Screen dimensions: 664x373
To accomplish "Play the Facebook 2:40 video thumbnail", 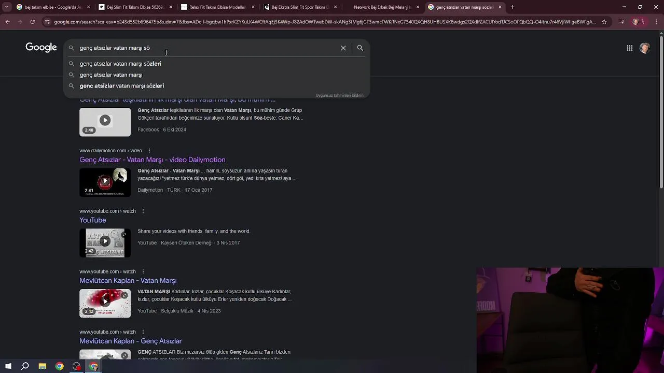I will pyautogui.click(x=105, y=122).
